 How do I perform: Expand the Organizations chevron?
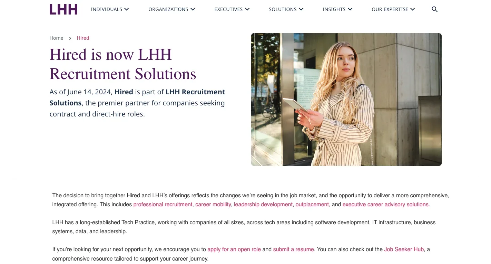click(x=193, y=9)
